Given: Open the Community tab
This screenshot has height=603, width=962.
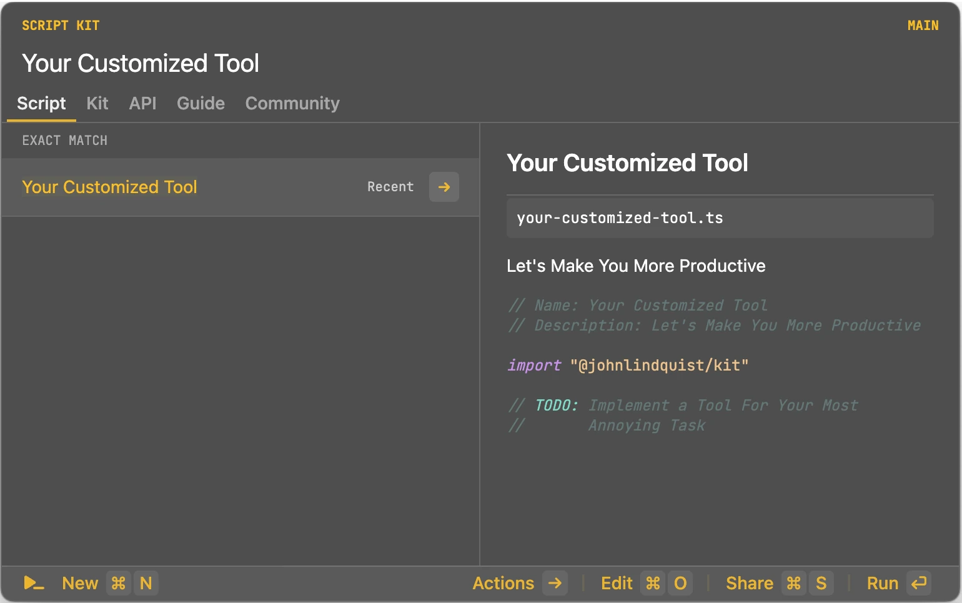Looking at the screenshot, I should 292,103.
